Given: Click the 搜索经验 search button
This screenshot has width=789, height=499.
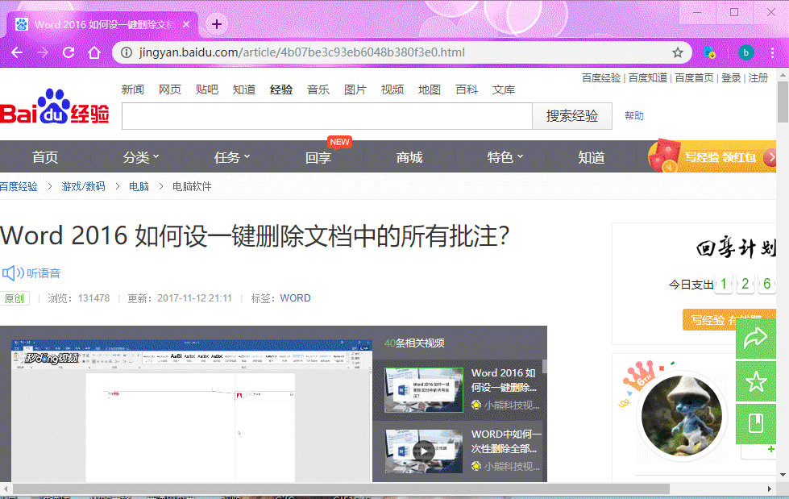Looking at the screenshot, I should 572,116.
